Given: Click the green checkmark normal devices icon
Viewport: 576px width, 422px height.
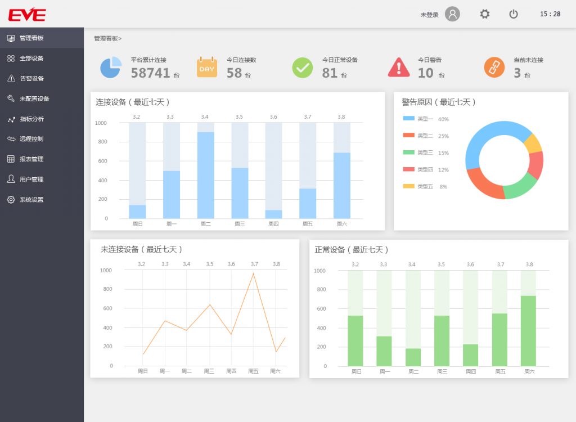Looking at the screenshot, I should (302, 68).
